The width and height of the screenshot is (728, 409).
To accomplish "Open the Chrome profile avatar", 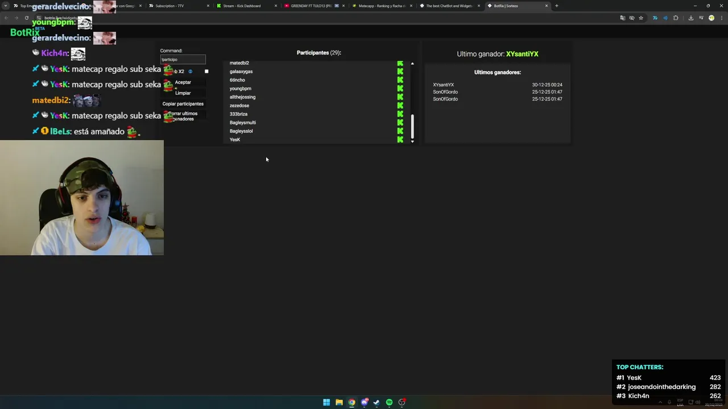I will coord(711,18).
